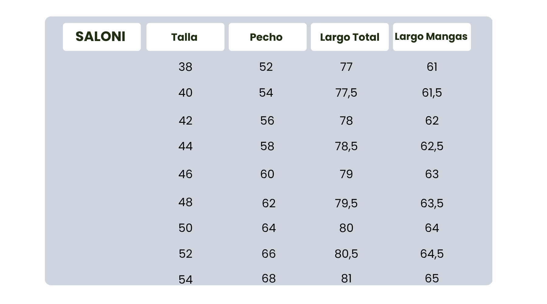Click size 50 in the Talla column
547x304 pixels.
[x=185, y=228]
